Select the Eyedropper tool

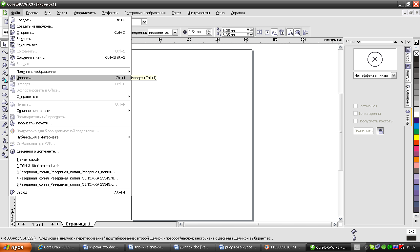[x=4, y=133]
